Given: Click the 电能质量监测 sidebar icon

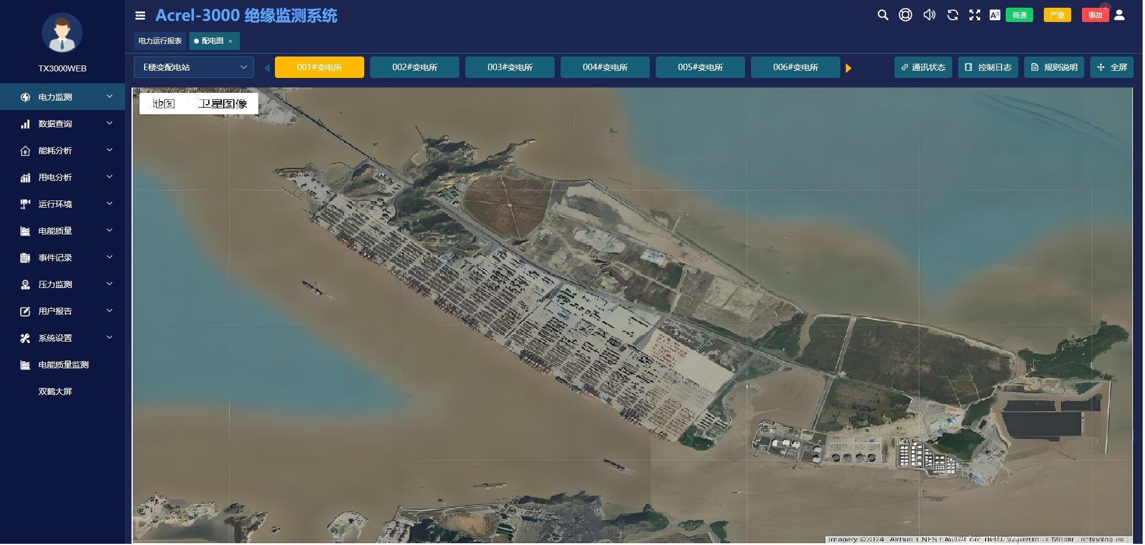Looking at the screenshot, I should [25, 365].
